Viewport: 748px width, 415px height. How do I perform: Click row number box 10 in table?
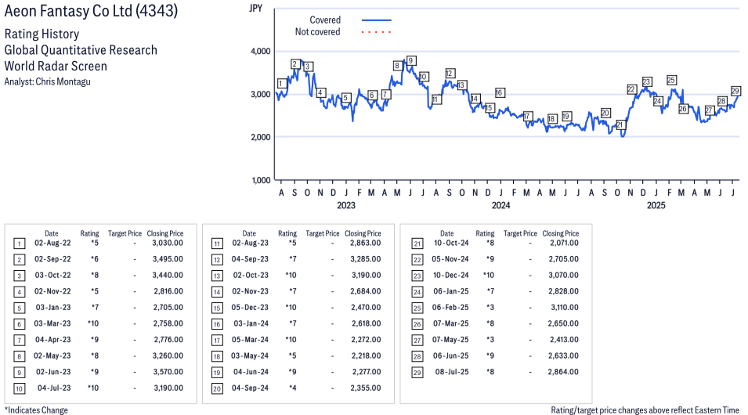click(19, 388)
